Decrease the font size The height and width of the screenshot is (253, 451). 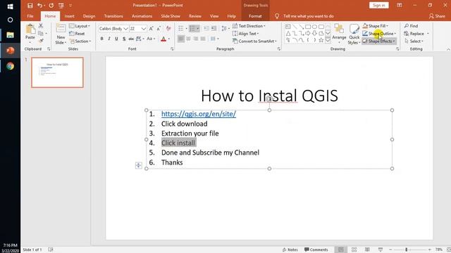click(x=159, y=29)
